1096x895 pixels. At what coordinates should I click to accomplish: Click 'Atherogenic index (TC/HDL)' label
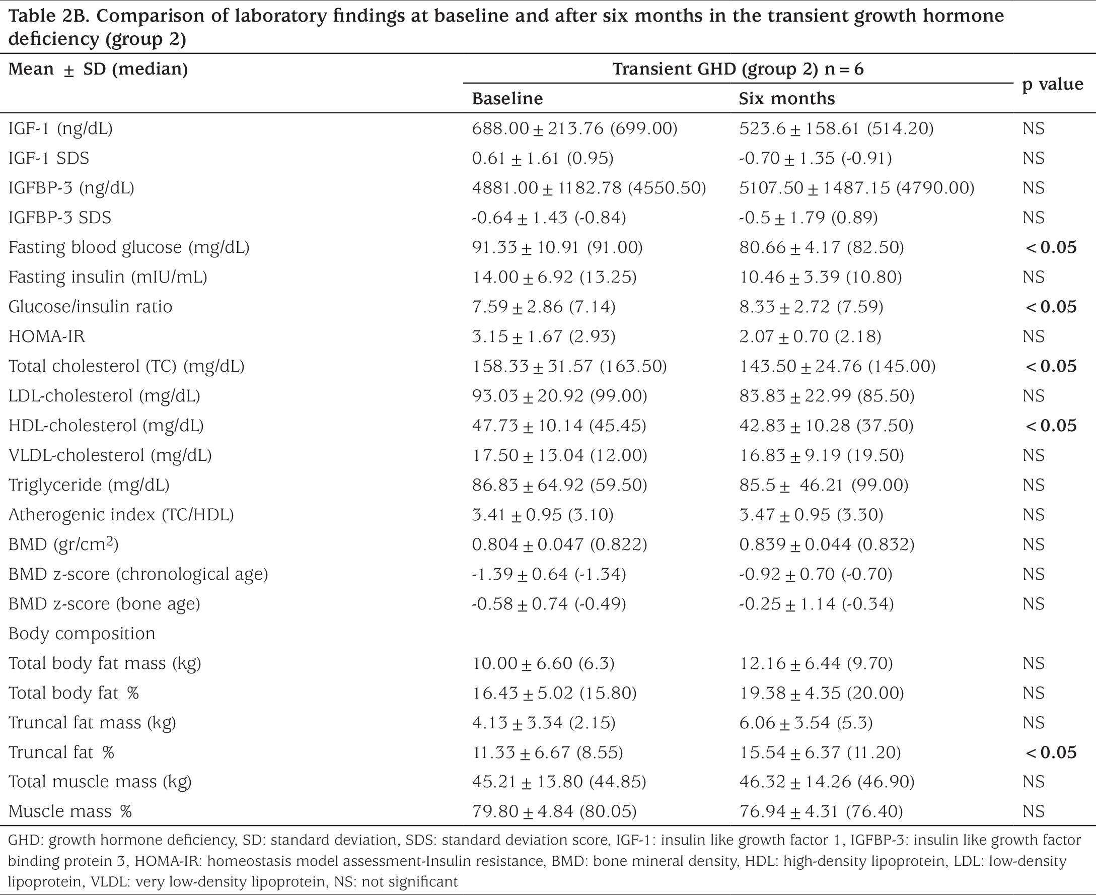pyautogui.click(x=121, y=515)
